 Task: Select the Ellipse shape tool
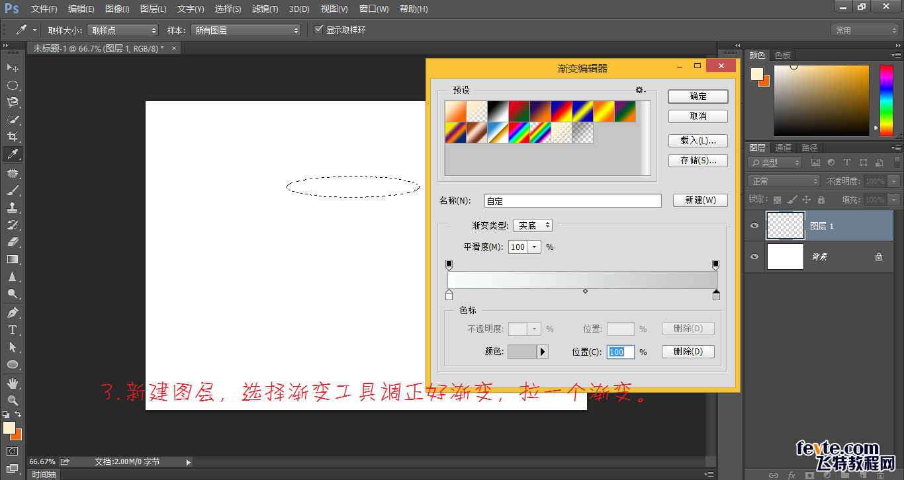click(x=13, y=364)
